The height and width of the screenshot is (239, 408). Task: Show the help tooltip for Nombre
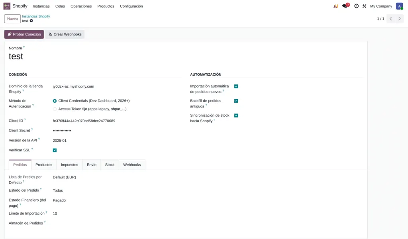click(x=24, y=47)
